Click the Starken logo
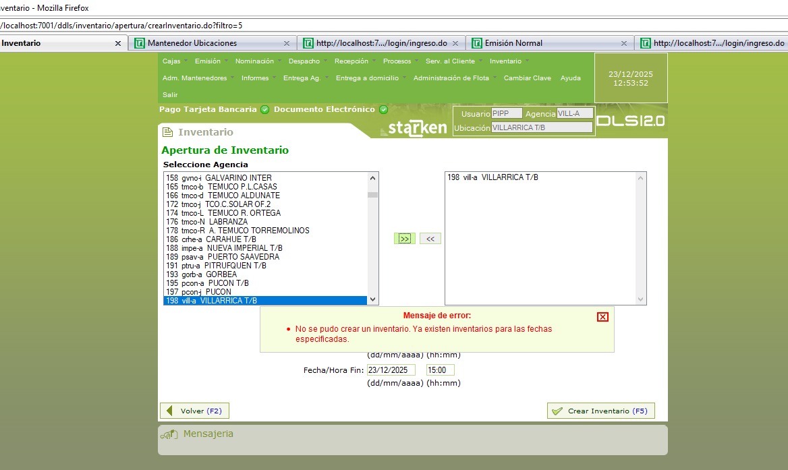Viewport: 788px width, 470px height. pyautogui.click(x=414, y=128)
